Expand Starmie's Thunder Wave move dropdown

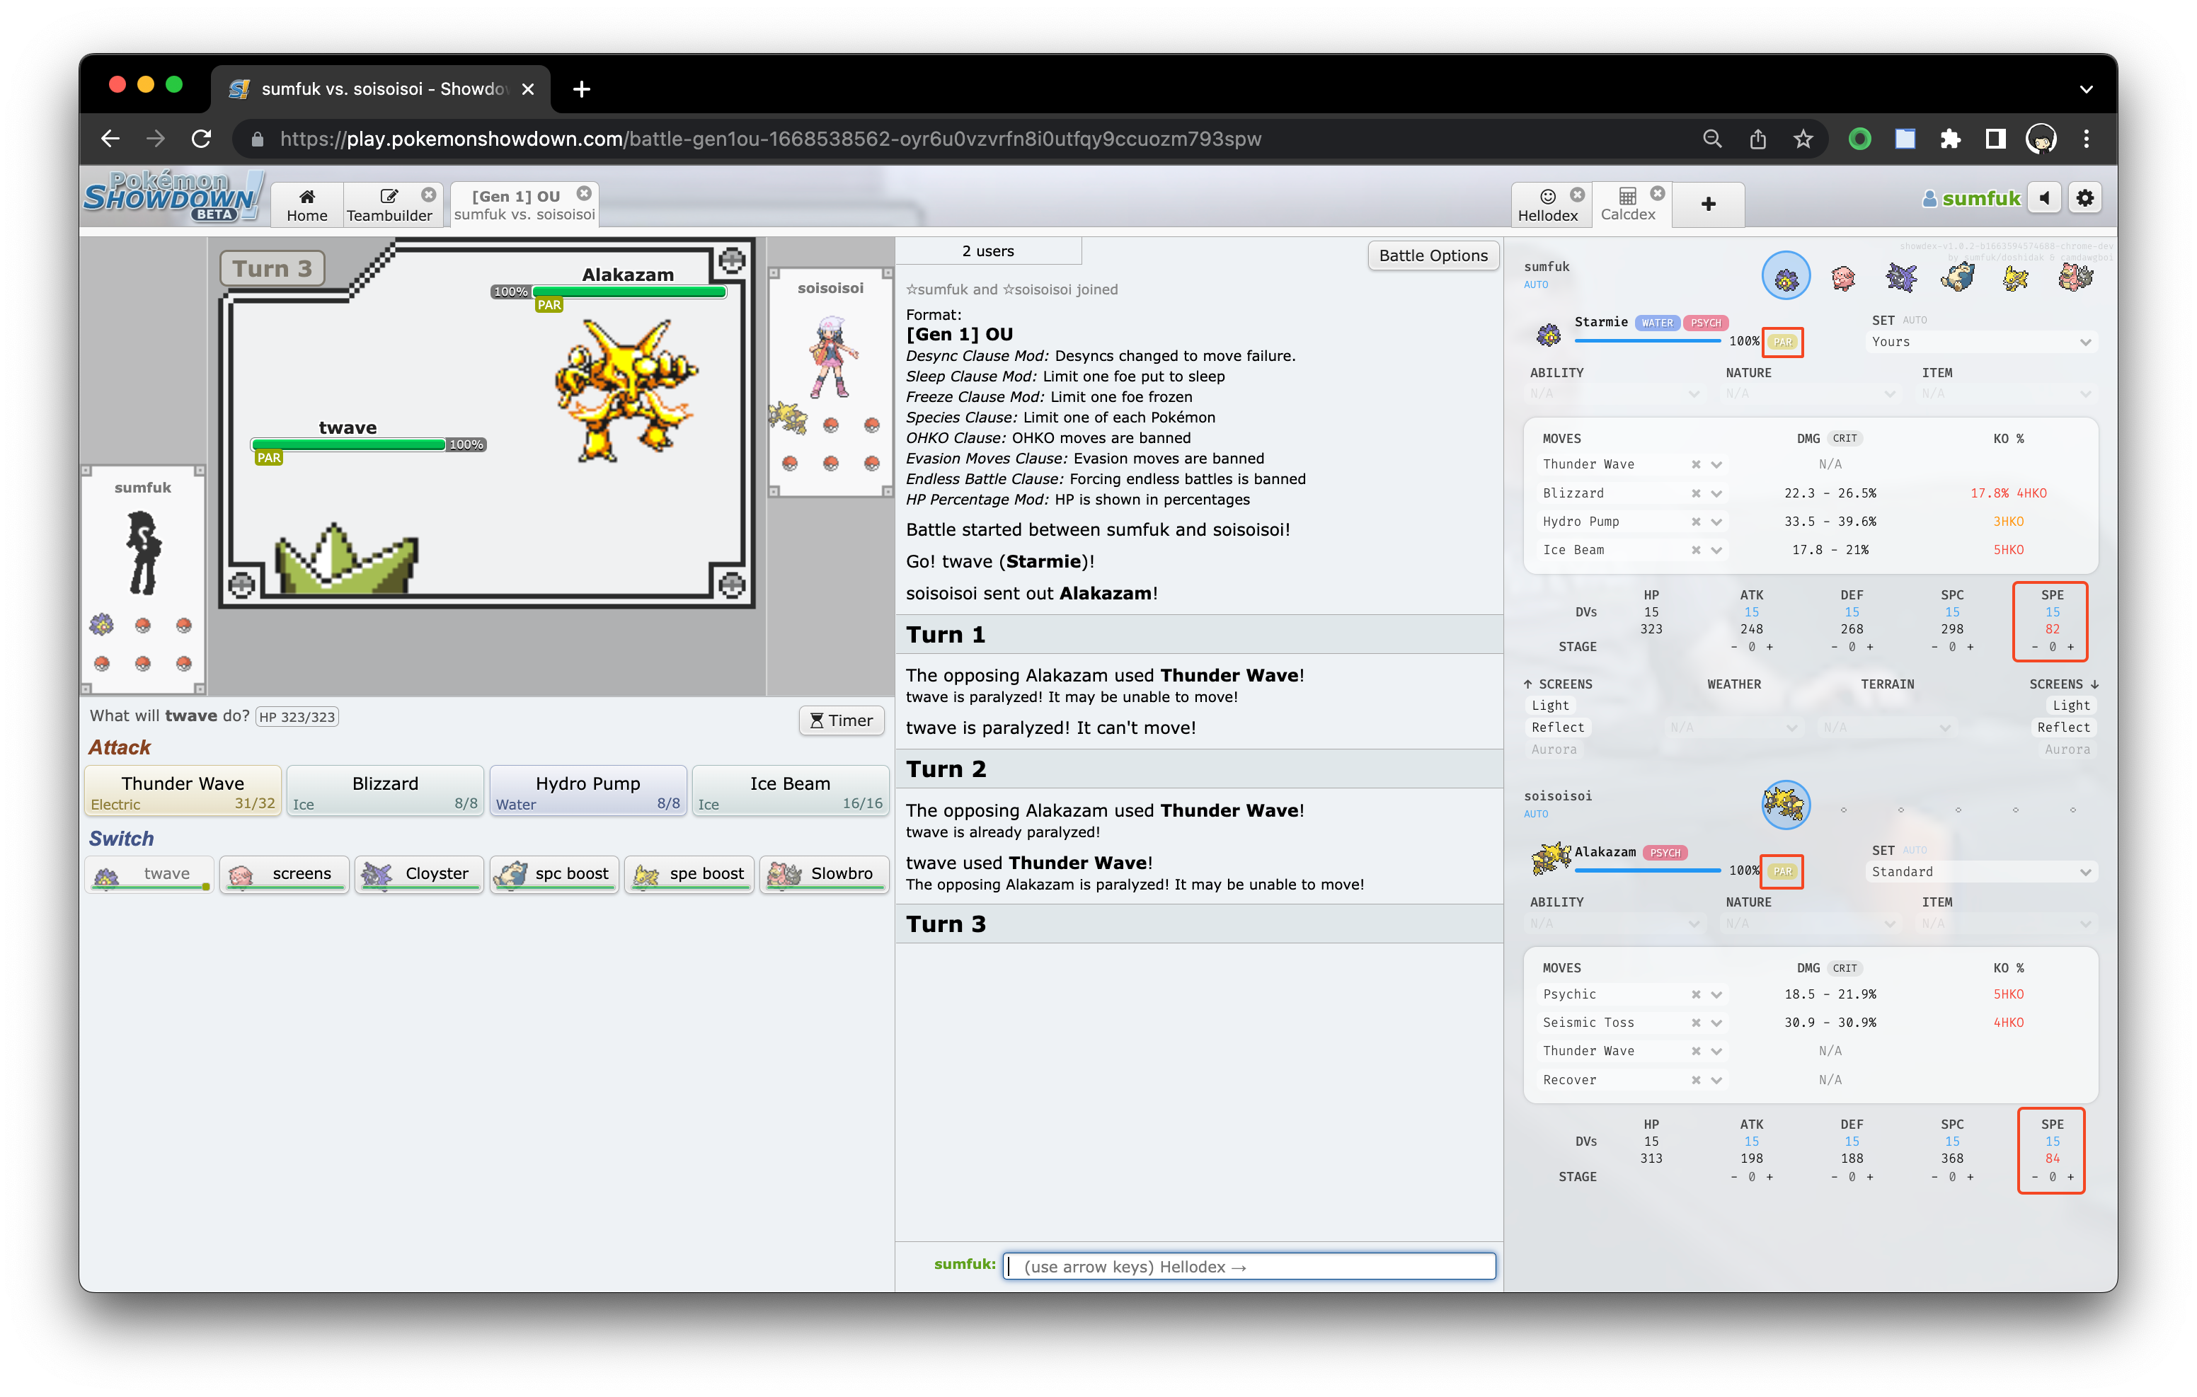[x=1716, y=464]
